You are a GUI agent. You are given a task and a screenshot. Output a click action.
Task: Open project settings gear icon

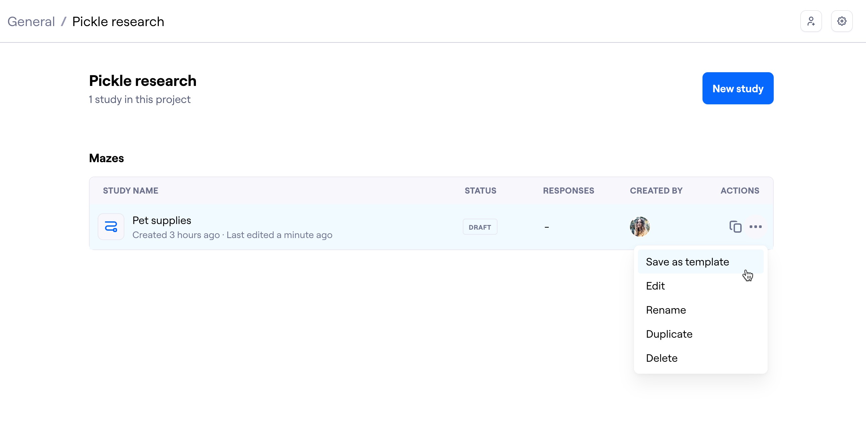842,21
